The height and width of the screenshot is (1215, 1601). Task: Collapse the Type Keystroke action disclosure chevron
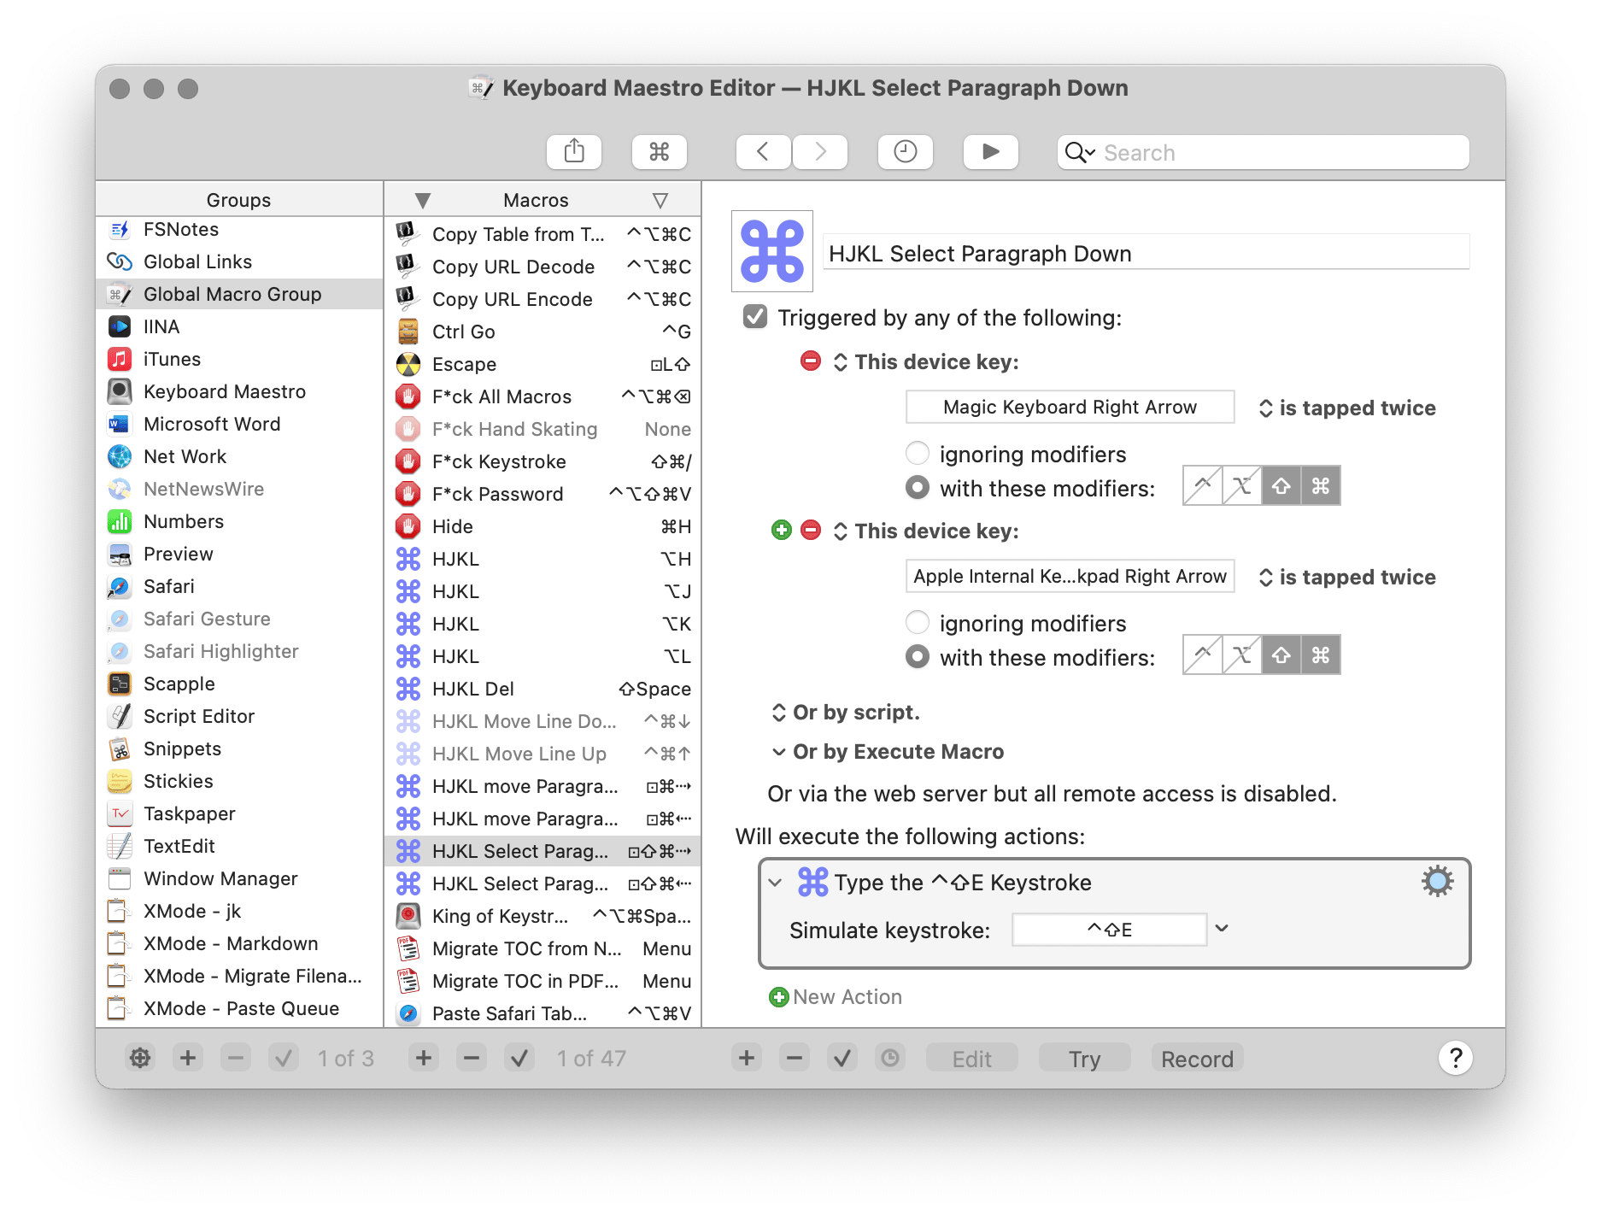(x=775, y=883)
